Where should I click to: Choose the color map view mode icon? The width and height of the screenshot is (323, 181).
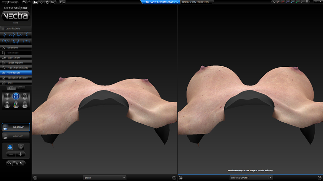tap(16, 105)
